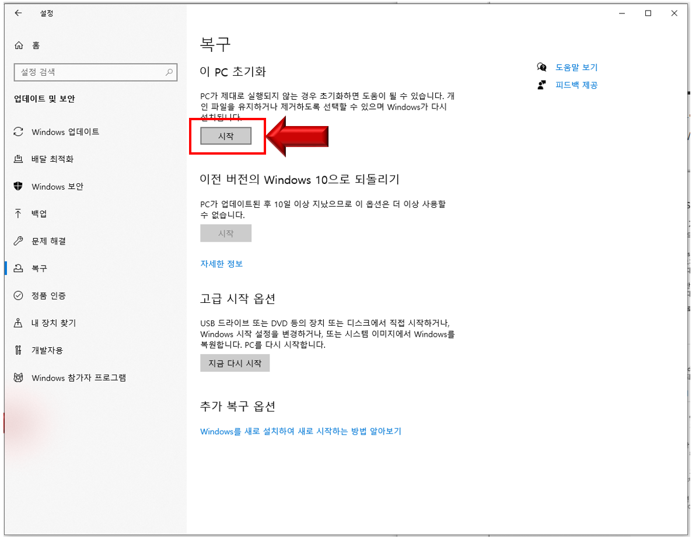
Task: Open 문제 해결 page
Action: pos(95,241)
